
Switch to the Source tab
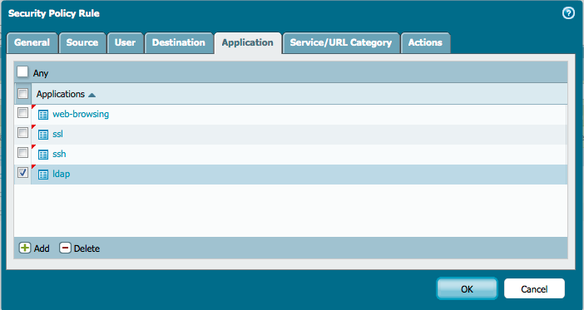click(82, 42)
